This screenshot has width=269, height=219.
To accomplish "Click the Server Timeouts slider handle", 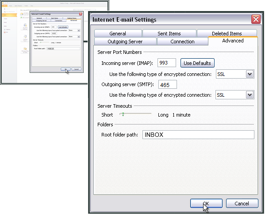I will [x=122, y=114].
